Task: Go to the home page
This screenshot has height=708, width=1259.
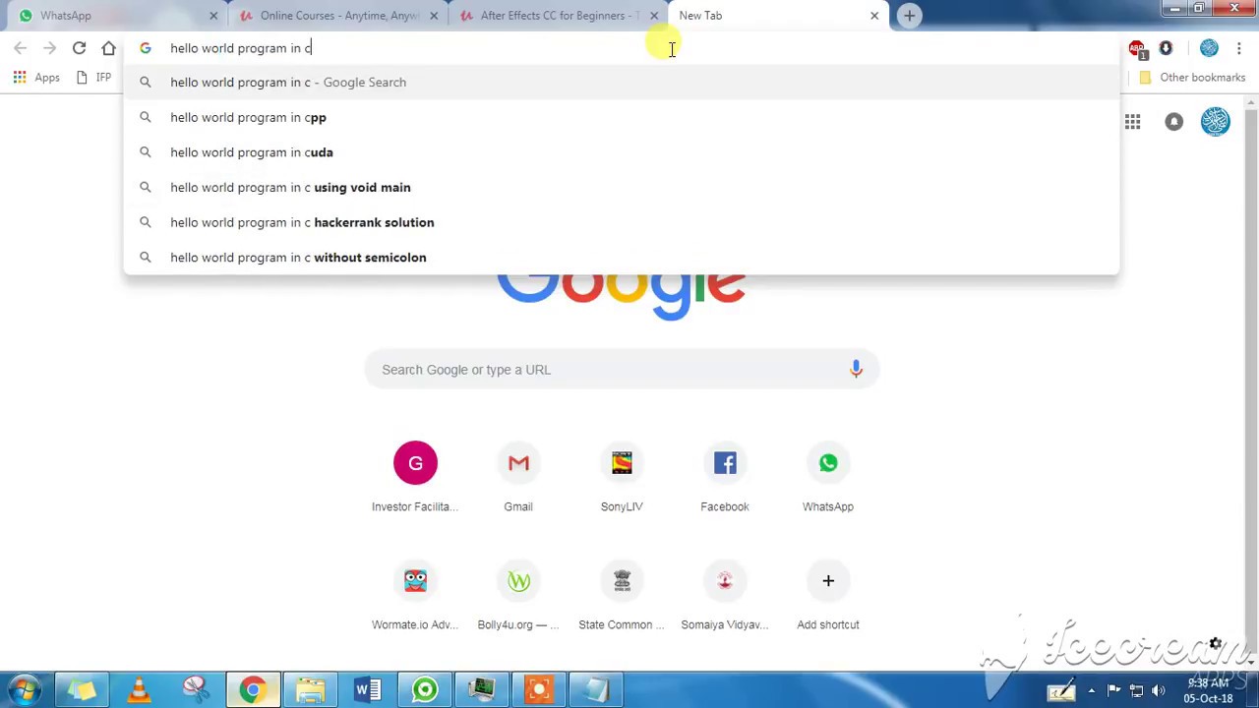Action: click(108, 48)
